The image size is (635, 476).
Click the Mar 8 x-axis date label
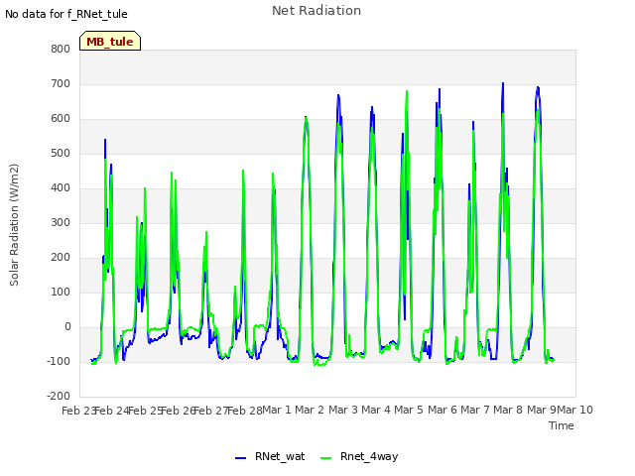pyautogui.click(x=508, y=410)
